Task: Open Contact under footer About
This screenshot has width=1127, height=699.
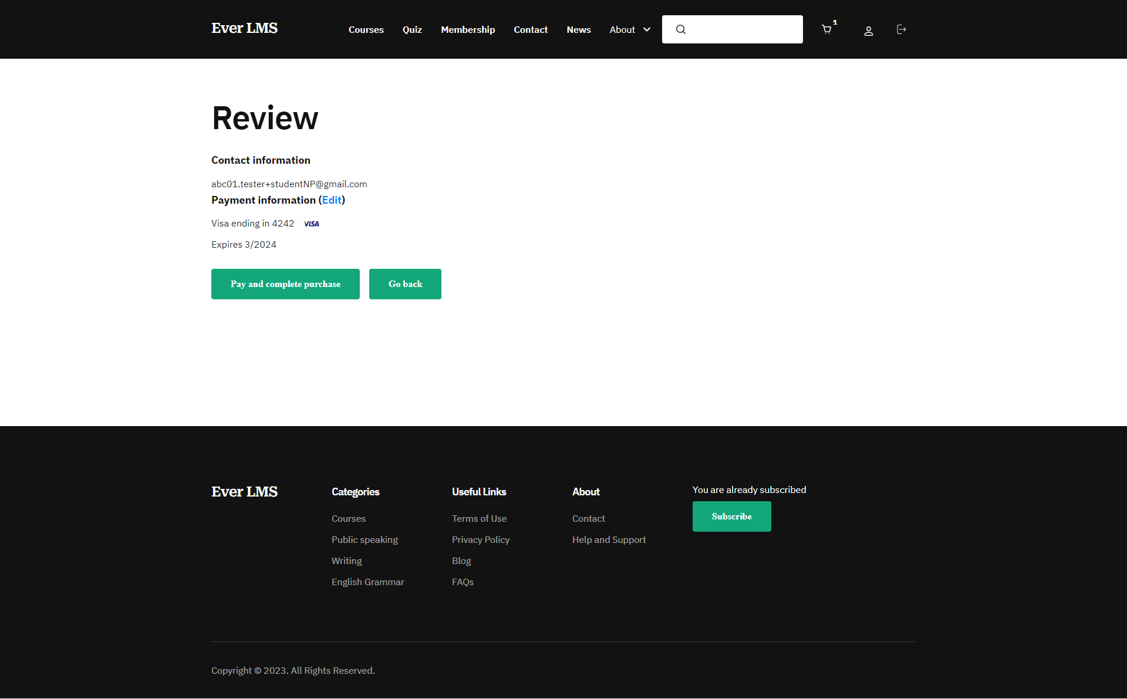Action: click(588, 519)
